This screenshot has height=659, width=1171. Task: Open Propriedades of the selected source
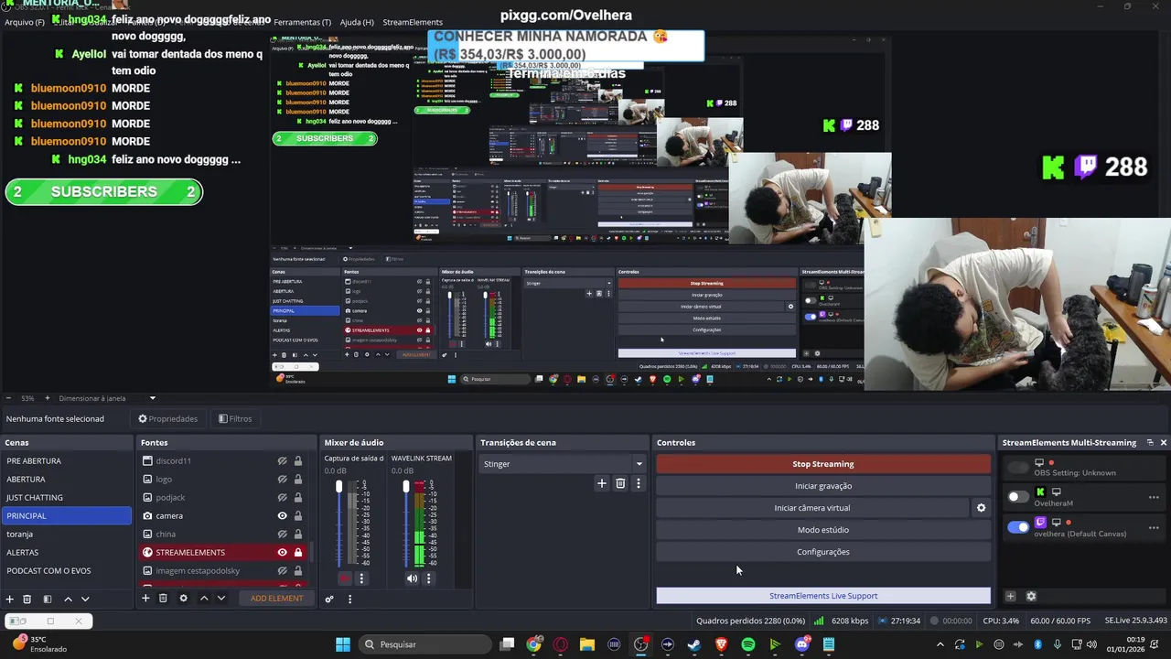tap(168, 419)
